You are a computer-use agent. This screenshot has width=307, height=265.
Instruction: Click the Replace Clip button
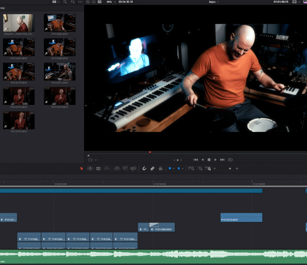[x=133, y=168]
